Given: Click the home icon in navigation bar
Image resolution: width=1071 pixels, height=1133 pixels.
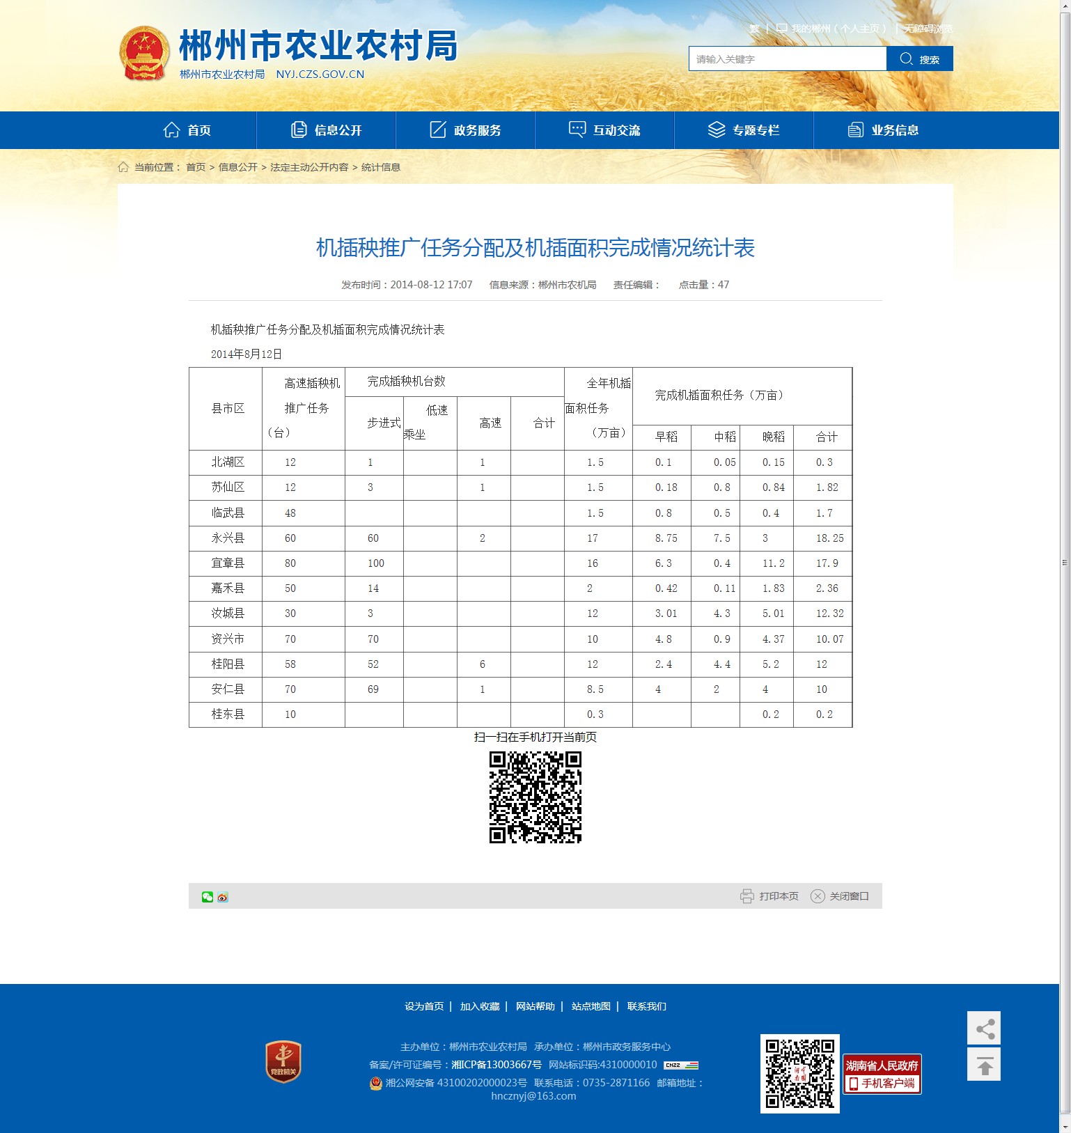Looking at the screenshot, I should click(171, 130).
